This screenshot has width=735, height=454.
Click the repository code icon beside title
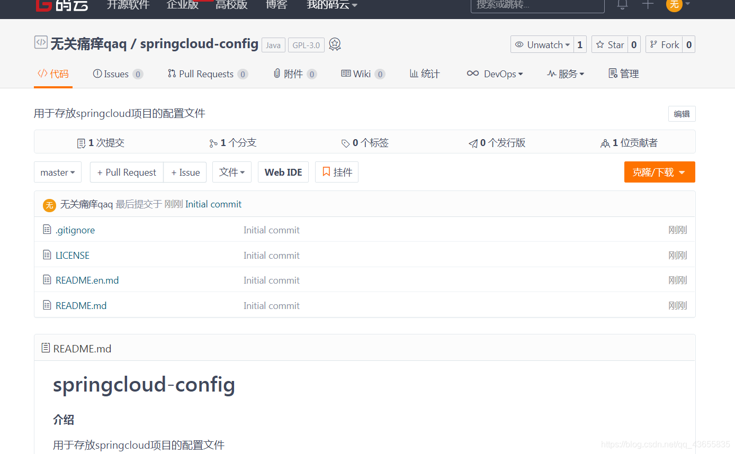click(41, 42)
